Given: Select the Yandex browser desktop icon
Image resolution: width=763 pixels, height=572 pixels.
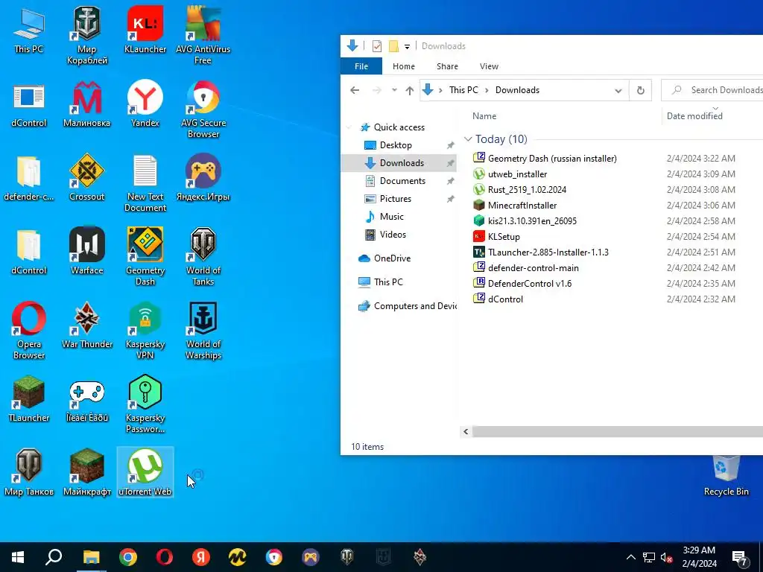Looking at the screenshot, I should tap(145, 104).
